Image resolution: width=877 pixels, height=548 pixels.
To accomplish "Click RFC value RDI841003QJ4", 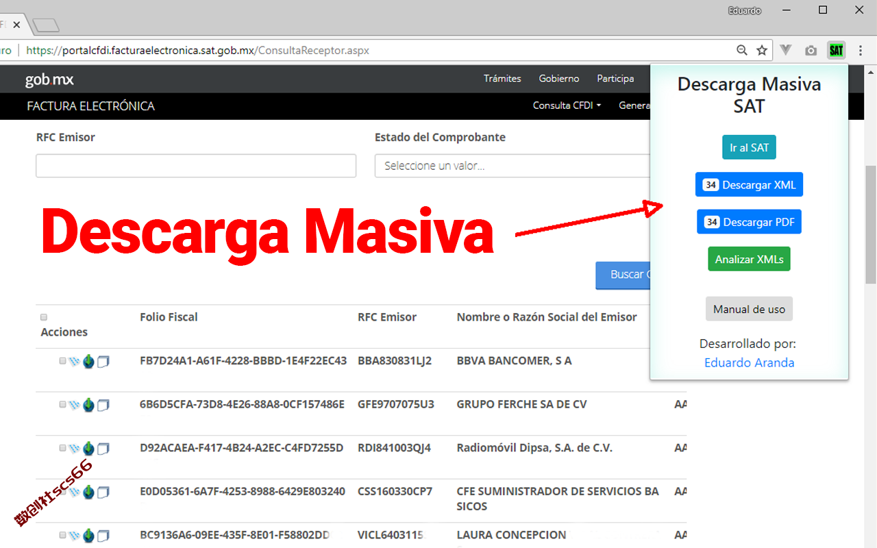I will (x=394, y=448).
